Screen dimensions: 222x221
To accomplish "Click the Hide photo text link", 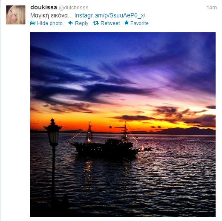I will (x=50, y=23).
